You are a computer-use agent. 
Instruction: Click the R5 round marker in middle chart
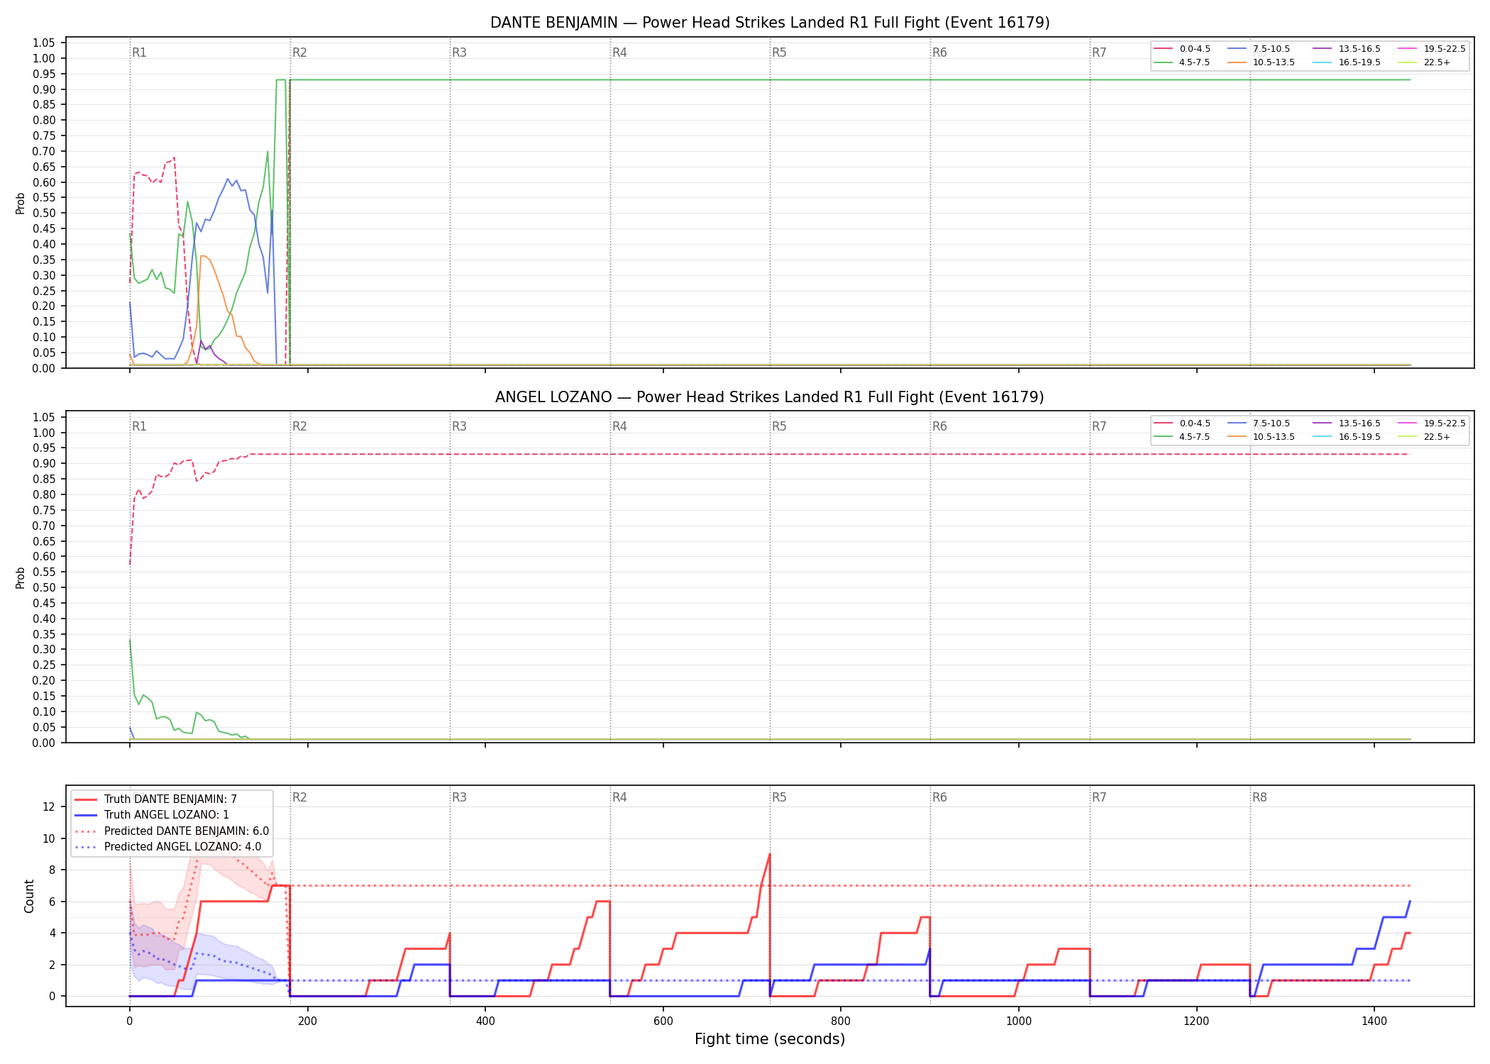click(779, 426)
